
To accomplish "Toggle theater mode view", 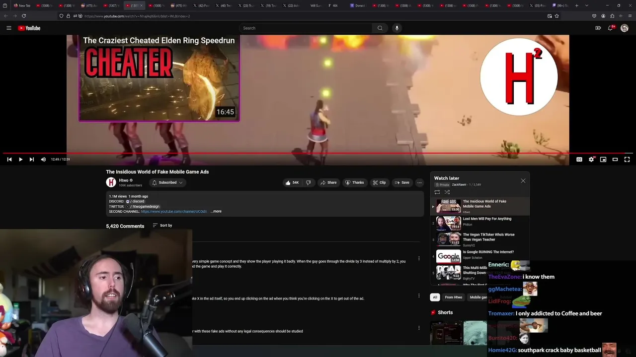I will 615,159.
